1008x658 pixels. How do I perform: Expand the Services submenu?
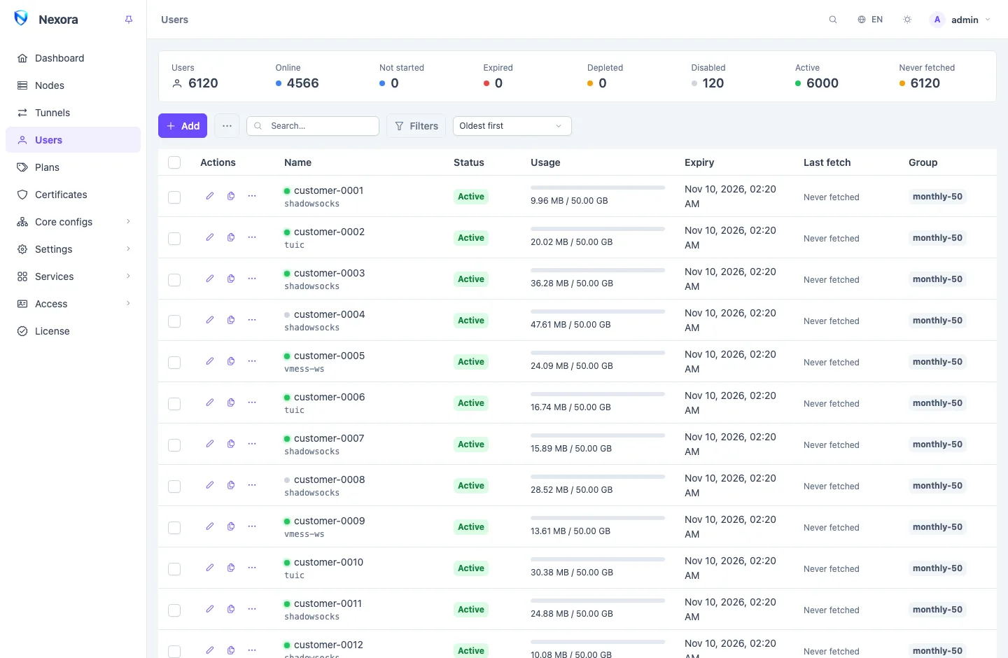tap(73, 276)
